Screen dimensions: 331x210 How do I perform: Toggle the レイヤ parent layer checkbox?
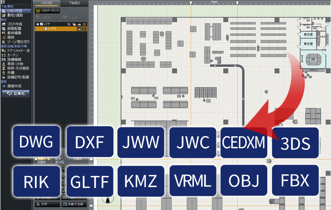[x=42, y=24]
